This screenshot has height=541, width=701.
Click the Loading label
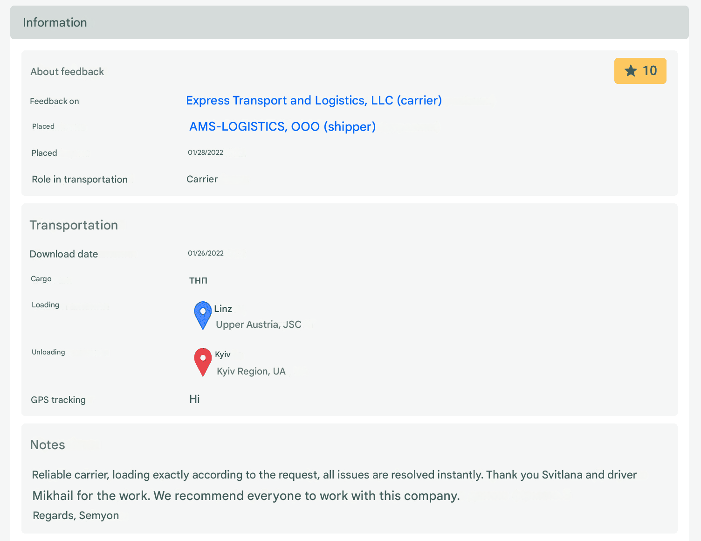[x=46, y=305]
